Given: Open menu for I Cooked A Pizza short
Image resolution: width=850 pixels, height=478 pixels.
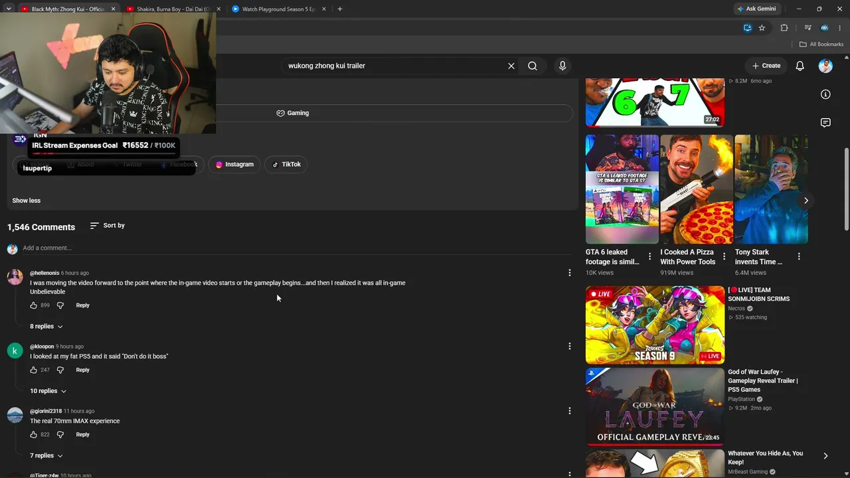Looking at the screenshot, I should click(724, 256).
